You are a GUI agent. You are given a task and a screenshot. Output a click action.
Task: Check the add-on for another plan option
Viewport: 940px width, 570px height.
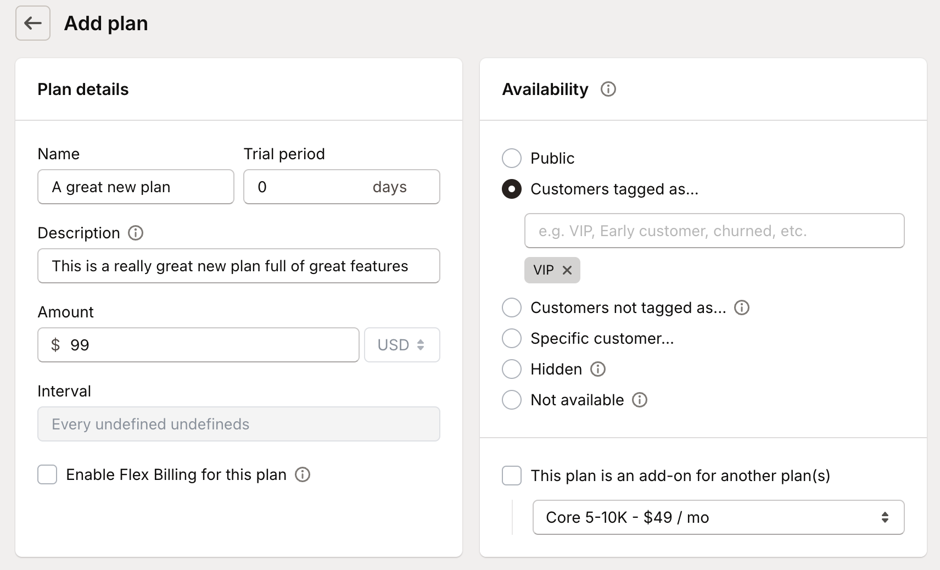(x=511, y=476)
